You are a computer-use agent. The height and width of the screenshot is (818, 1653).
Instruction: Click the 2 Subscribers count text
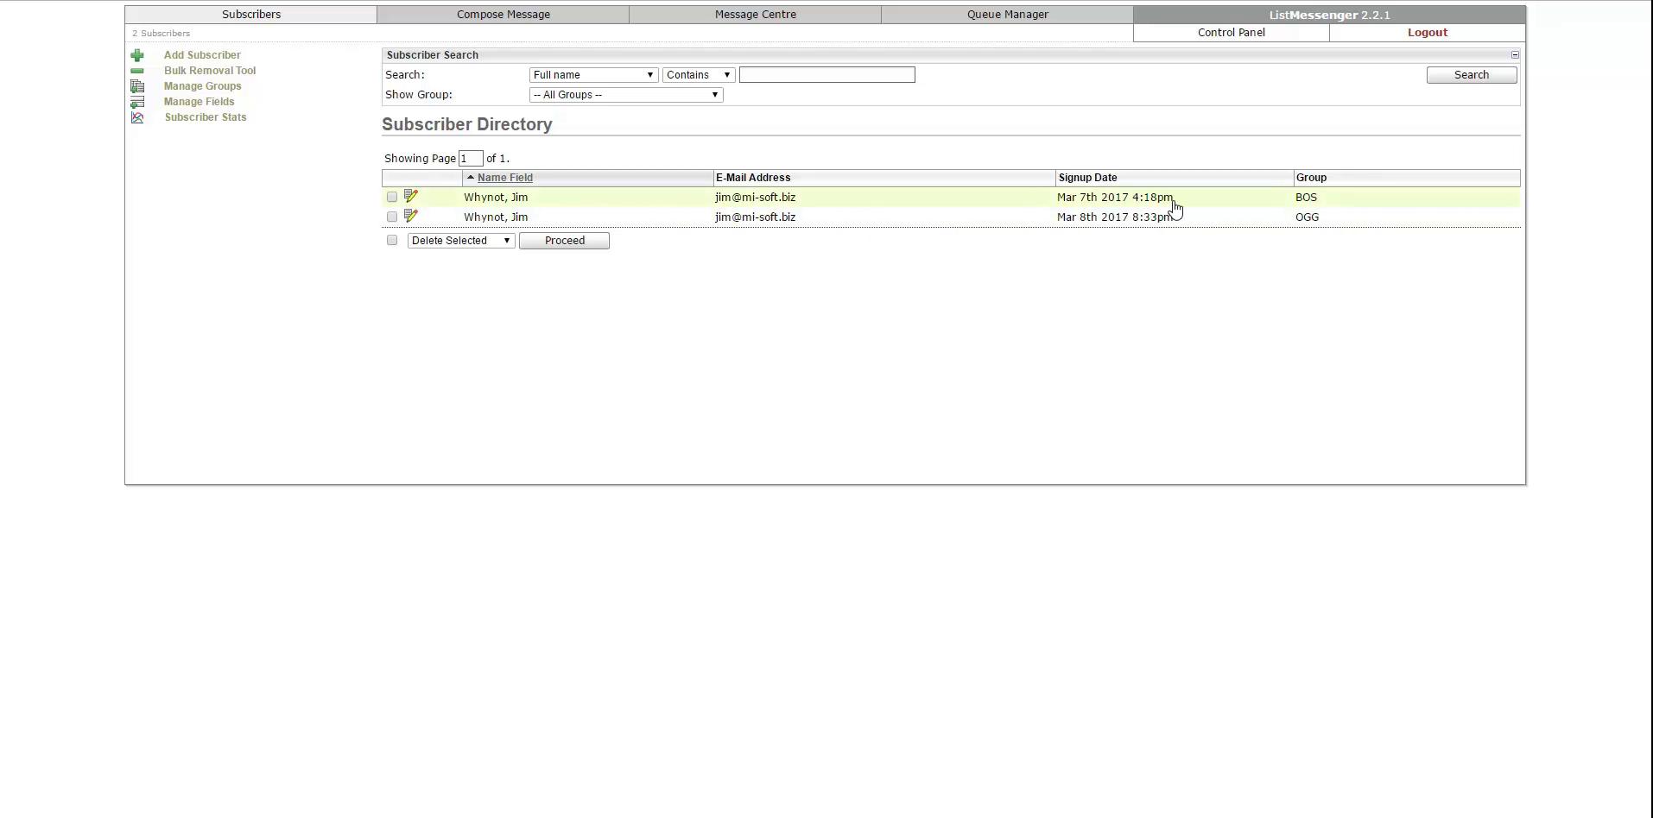click(161, 34)
